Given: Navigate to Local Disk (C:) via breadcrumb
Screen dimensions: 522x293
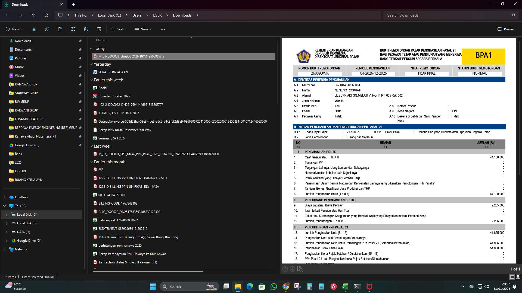Looking at the screenshot, I should (x=109, y=15).
